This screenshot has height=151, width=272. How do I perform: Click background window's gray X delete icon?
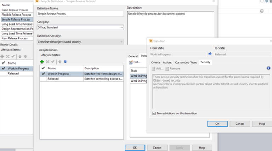(x=8, y=56)
